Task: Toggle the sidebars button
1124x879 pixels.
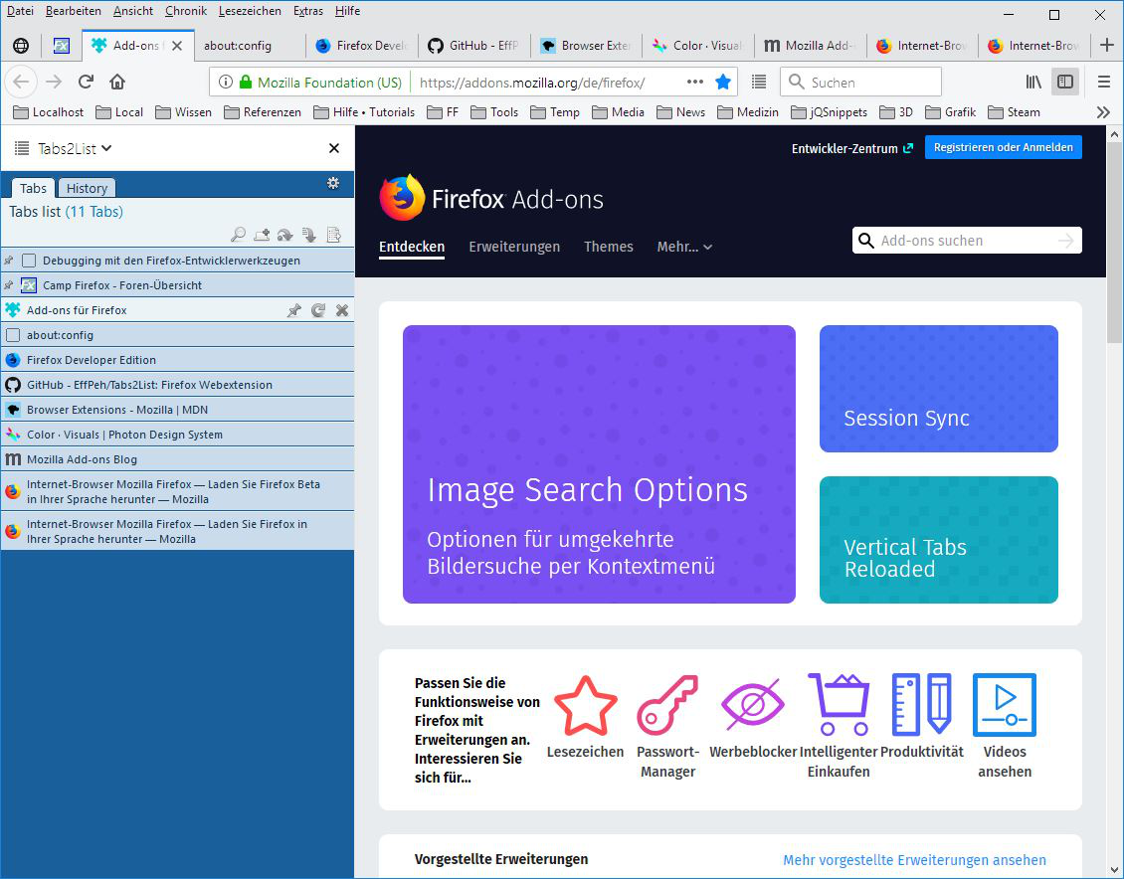Action: point(1065,82)
